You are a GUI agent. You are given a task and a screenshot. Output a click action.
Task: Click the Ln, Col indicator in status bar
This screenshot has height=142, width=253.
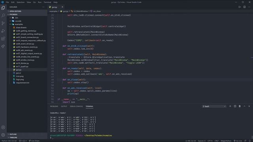[191, 141]
